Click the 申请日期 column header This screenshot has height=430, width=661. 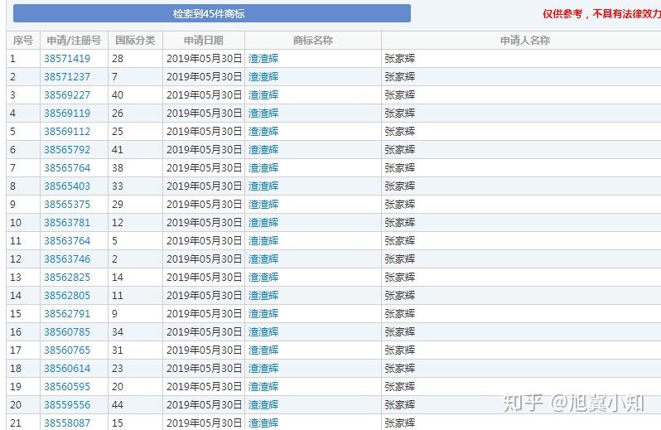(204, 41)
